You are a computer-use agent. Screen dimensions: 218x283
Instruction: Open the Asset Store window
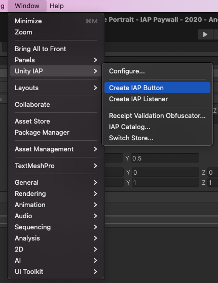(x=56, y=122)
